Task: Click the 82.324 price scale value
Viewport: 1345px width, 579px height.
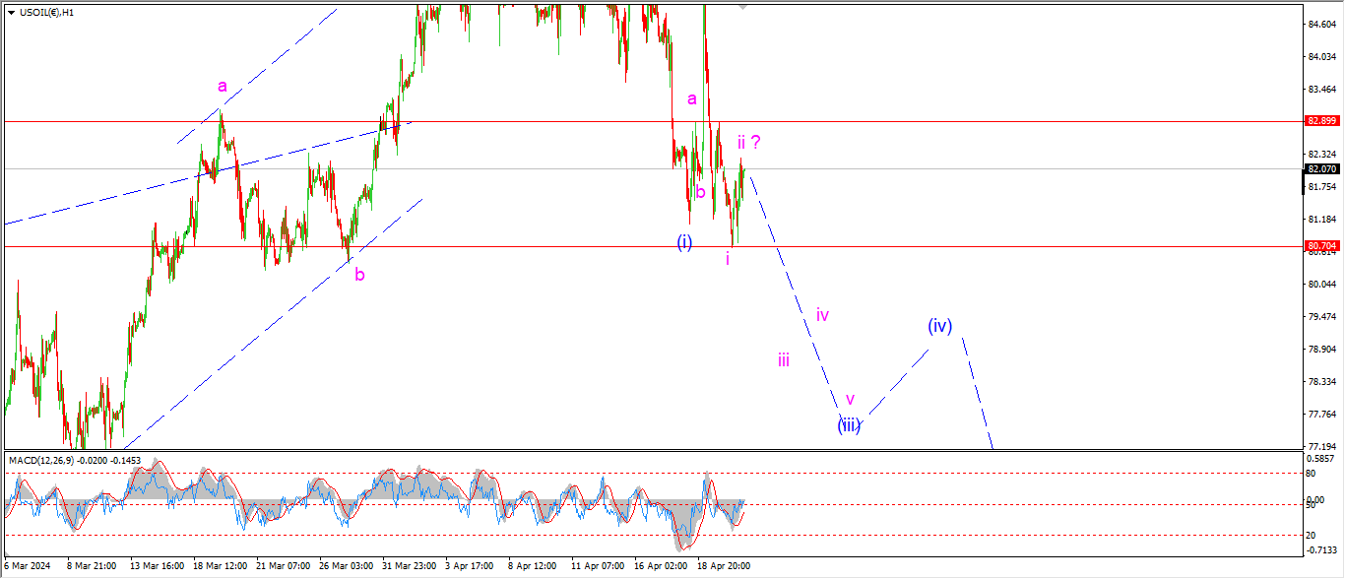Action: click(1322, 155)
